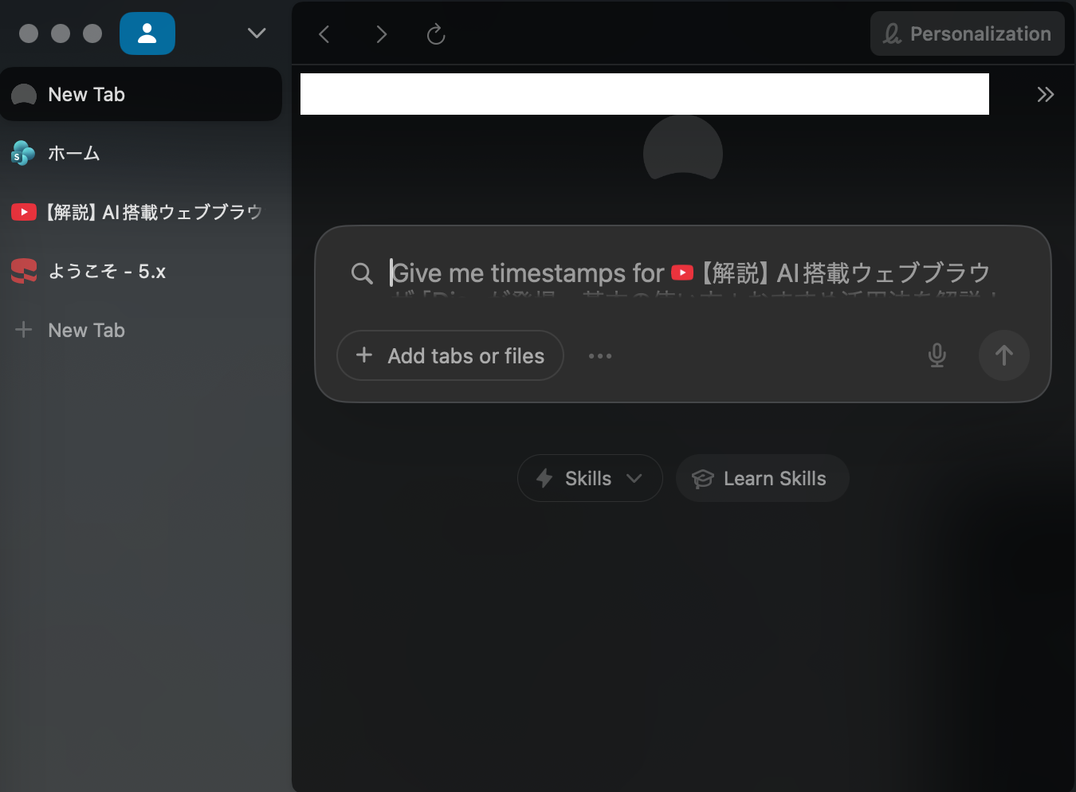Click the profile avatar icon

click(147, 33)
